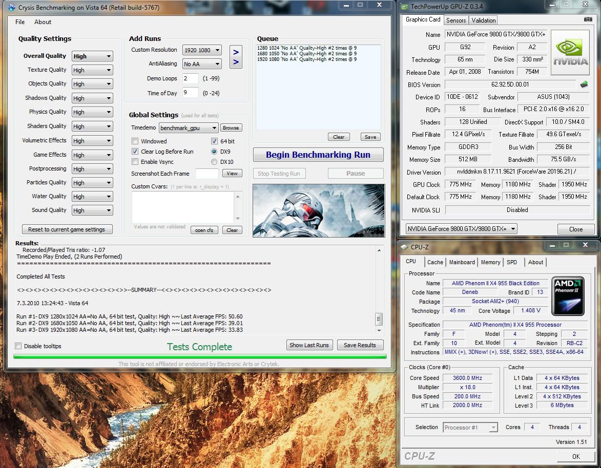Click Reset to current game settings
Viewport: 601px width, 468px height.
pos(67,229)
